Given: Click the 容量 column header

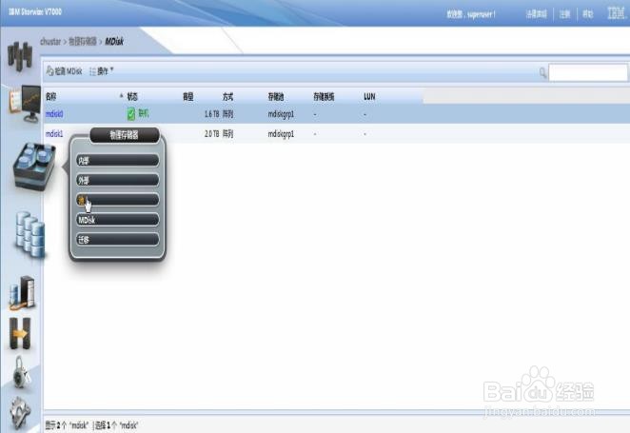Looking at the screenshot, I should click(188, 96).
